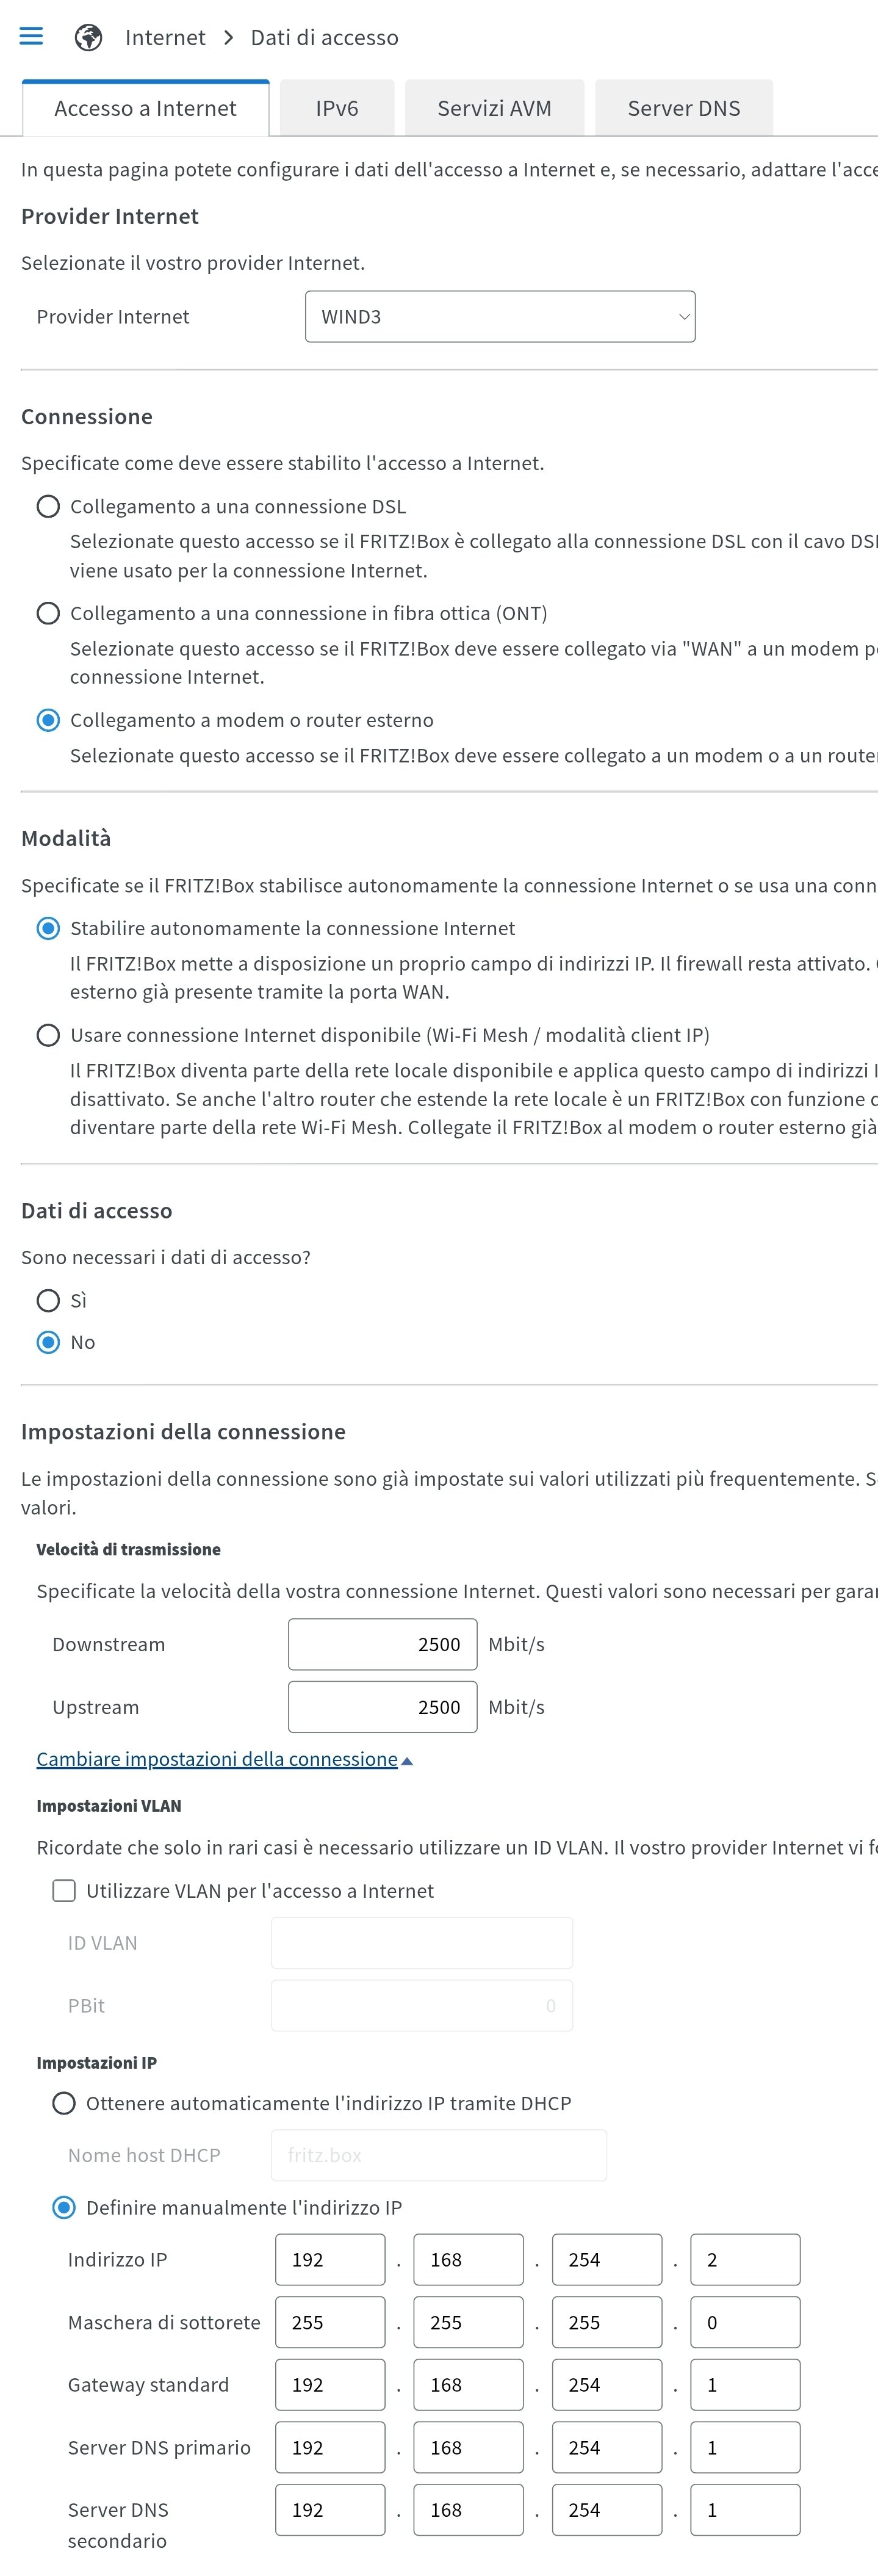Click the Downstream speed field
Viewport: 878px width, 2576px height.
pos(382,1644)
